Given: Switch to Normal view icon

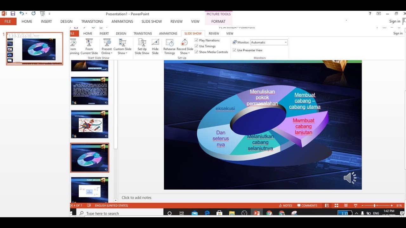Looking at the screenshot, I should pyautogui.click(x=327, y=206).
